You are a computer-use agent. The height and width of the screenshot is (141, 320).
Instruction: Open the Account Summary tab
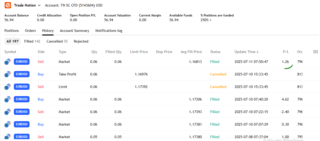(74, 31)
